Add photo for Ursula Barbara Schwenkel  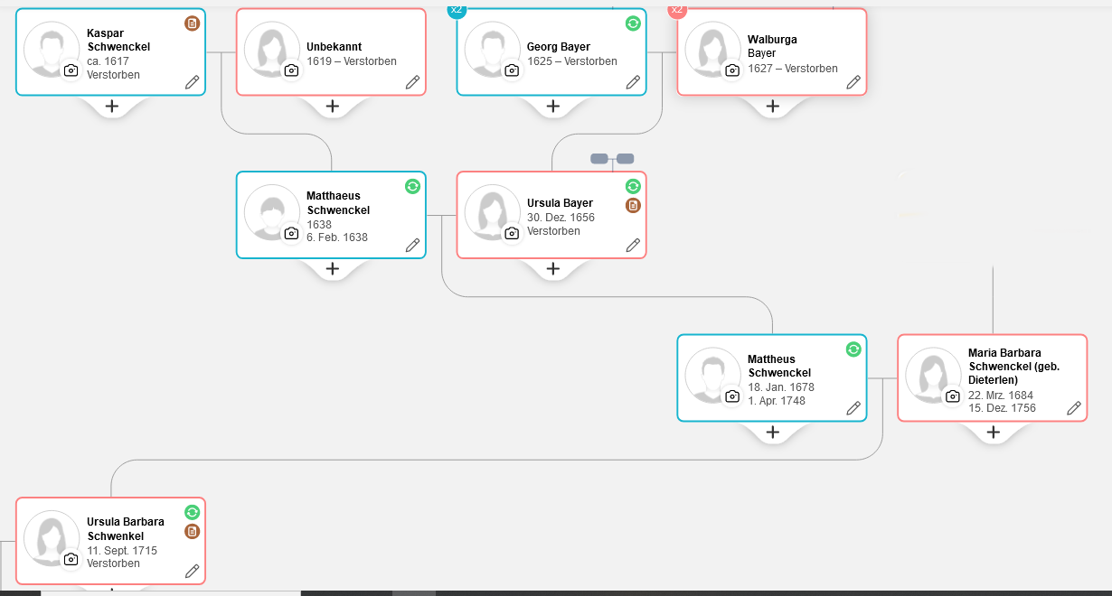pyautogui.click(x=71, y=559)
